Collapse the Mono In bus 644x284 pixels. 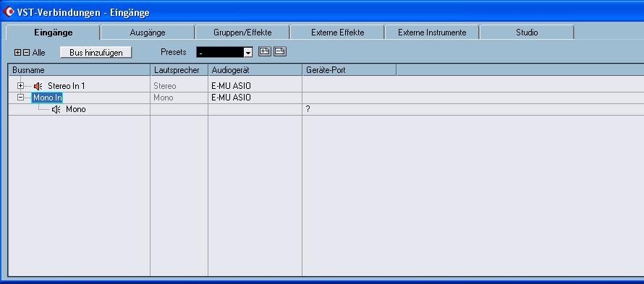(x=20, y=98)
